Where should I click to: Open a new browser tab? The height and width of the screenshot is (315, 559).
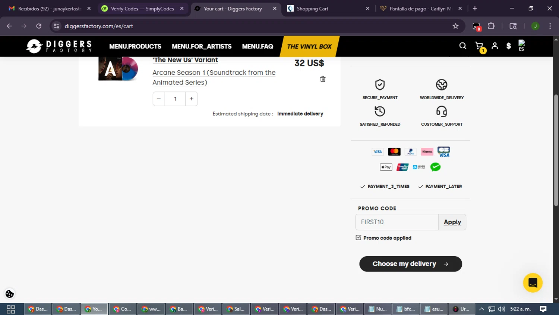click(475, 9)
